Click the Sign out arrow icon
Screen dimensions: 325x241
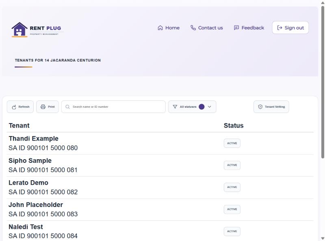click(x=279, y=28)
